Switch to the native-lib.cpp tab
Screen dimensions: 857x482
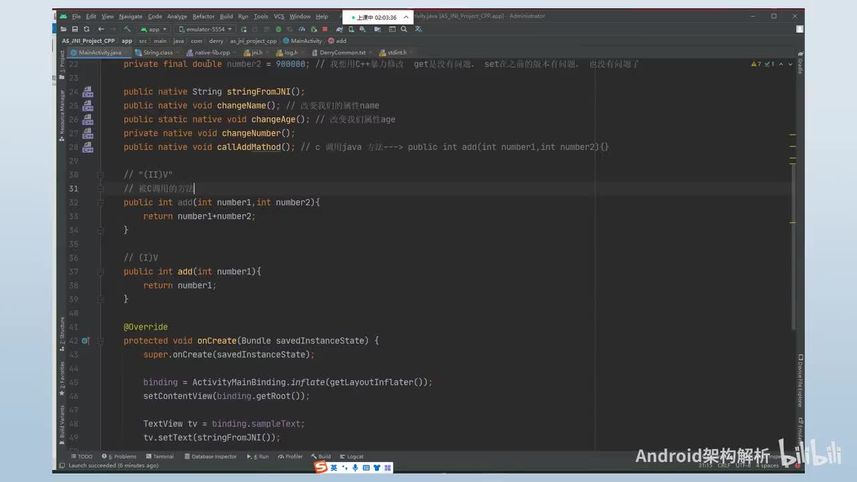click(212, 52)
